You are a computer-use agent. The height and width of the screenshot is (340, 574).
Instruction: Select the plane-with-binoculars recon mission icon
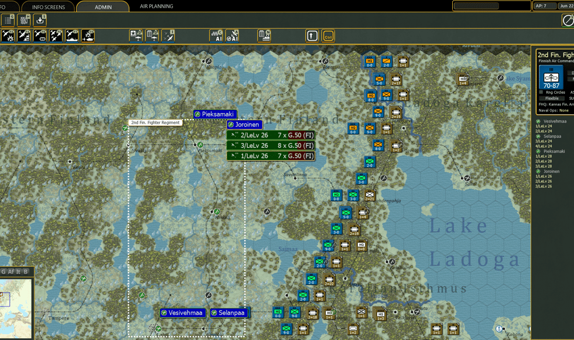coord(40,36)
